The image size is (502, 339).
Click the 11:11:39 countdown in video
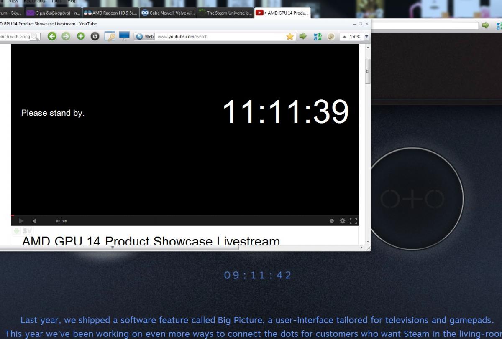(x=285, y=112)
